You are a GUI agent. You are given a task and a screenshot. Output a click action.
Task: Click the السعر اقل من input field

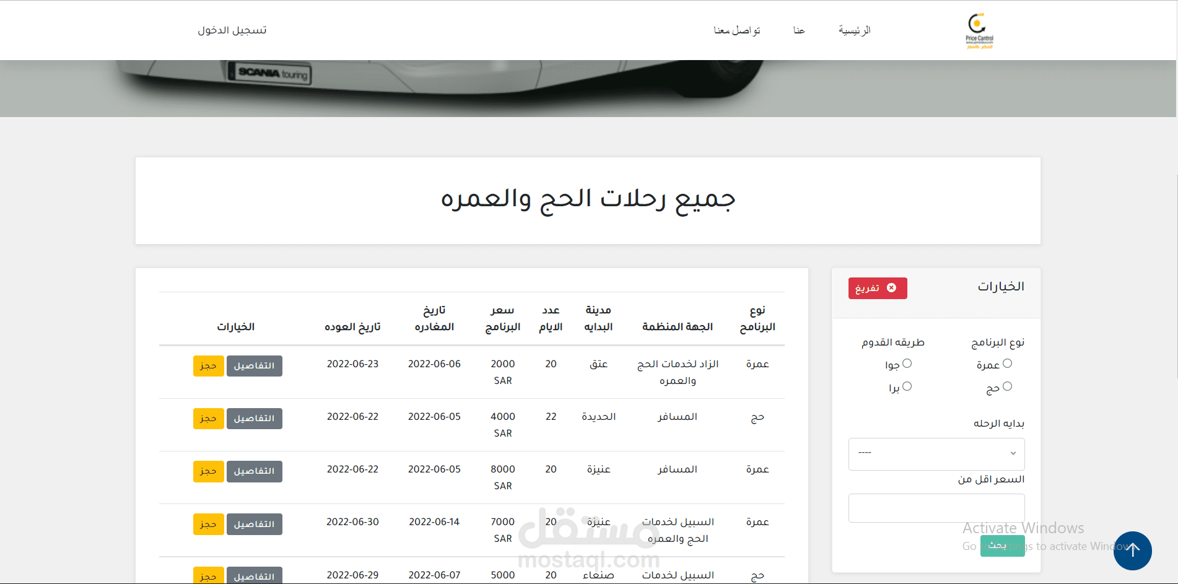tap(936, 508)
